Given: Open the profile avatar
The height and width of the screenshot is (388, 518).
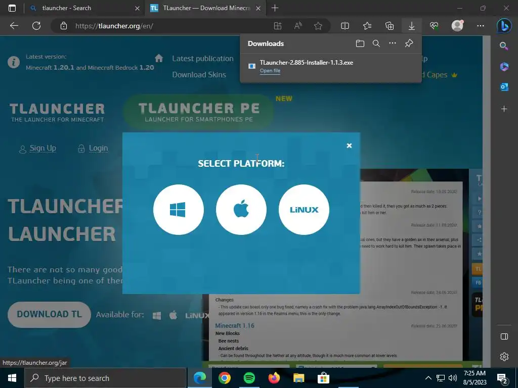Looking at the screenshot, I should tap(457, 26).
